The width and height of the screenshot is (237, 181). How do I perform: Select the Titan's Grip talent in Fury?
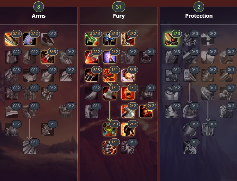[x=110, y=148]
